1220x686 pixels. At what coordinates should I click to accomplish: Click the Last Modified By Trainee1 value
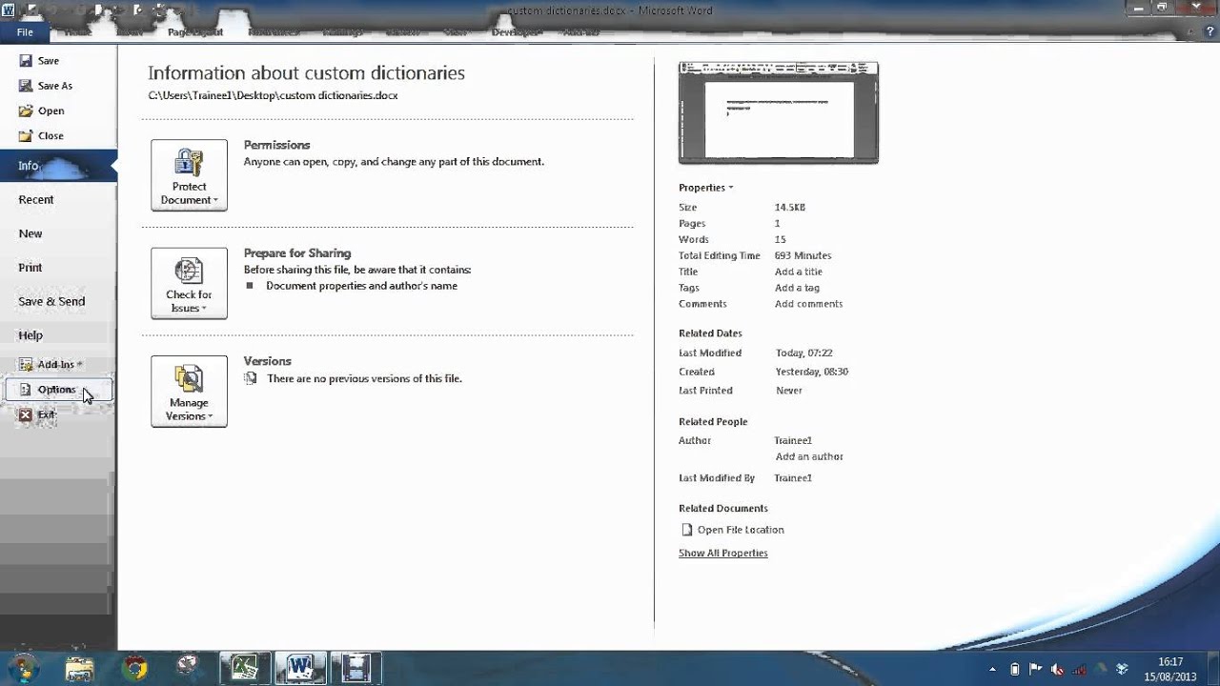793,478
